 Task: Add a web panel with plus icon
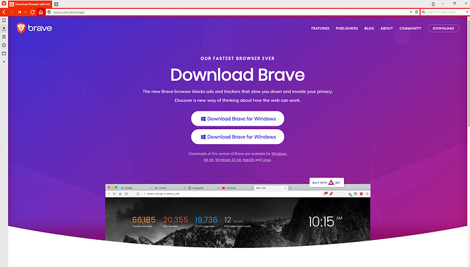4,62
